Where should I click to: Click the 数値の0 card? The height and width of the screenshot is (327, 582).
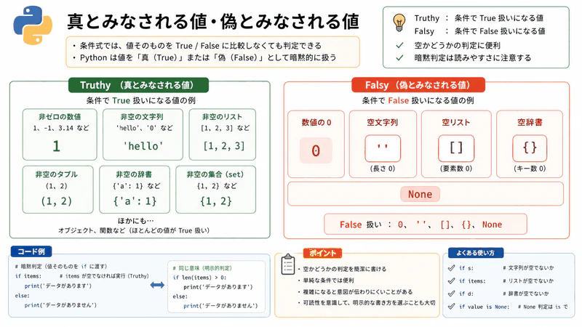click(x=316, y=144)
